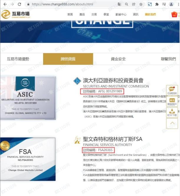Click the FSA certificate image
Screen dimensions: 180x196
point(28,159)
